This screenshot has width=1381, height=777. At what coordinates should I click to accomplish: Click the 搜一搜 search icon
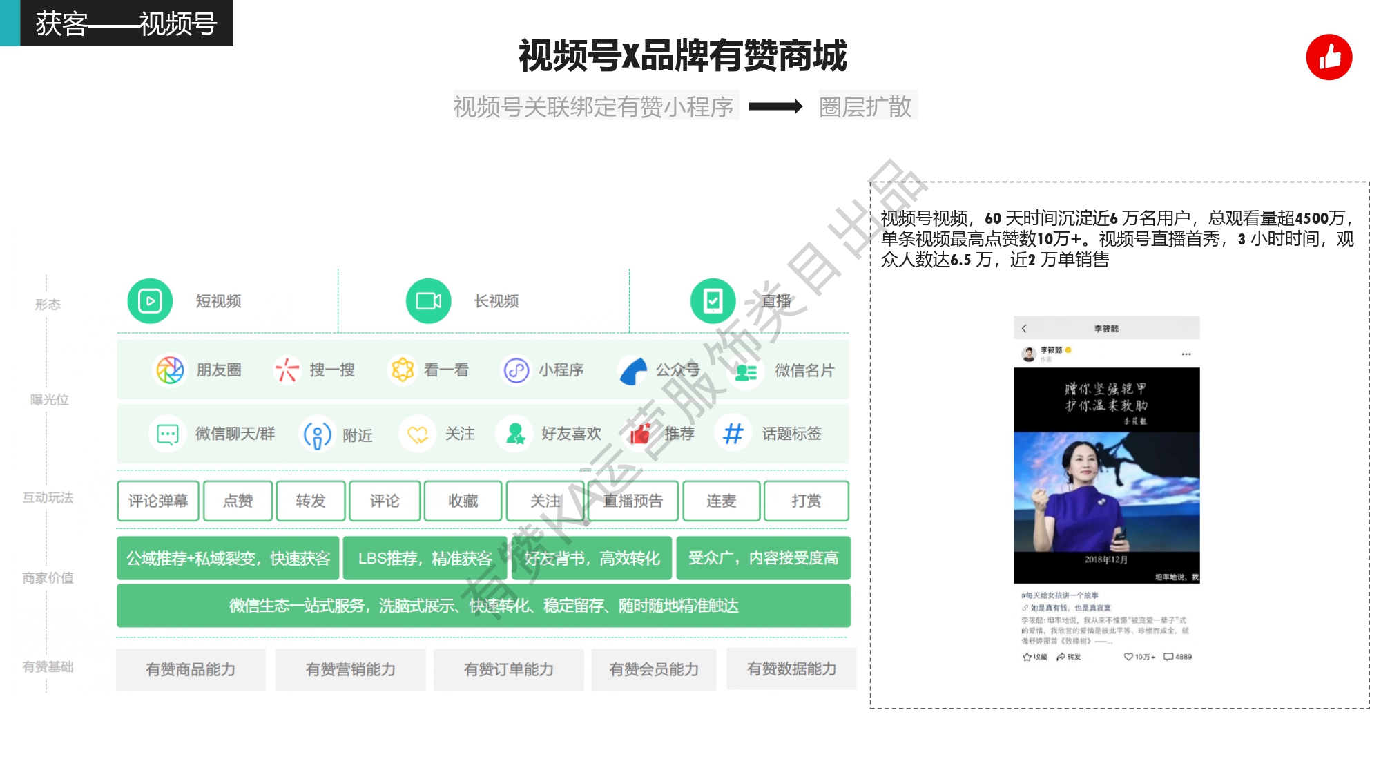pos(287,370)
